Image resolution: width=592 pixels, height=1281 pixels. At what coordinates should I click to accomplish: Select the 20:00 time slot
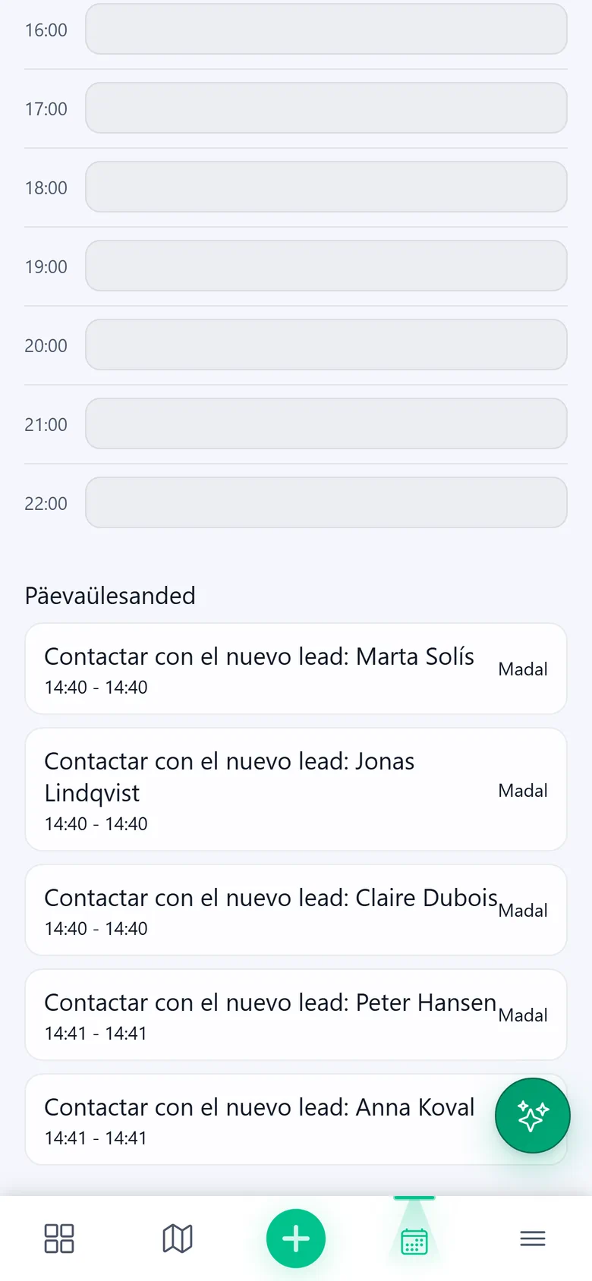[326, 345]
